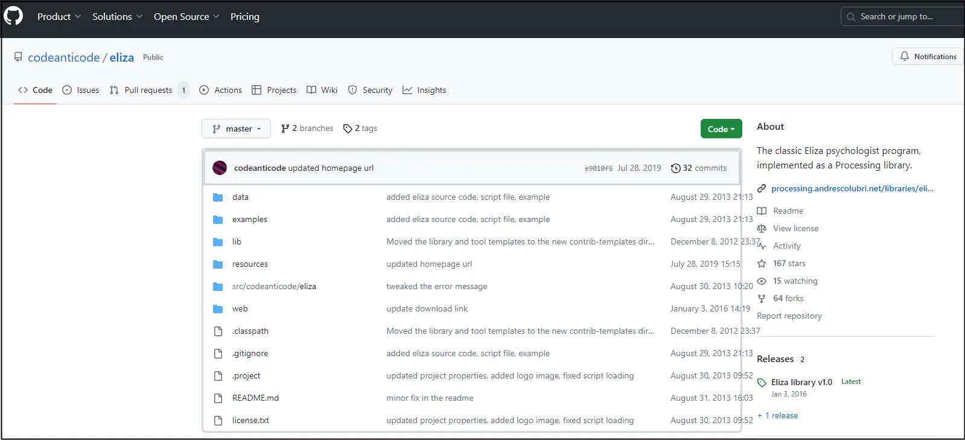Viewport: 965px width, 440px height.
Task: View the Eliza library v1.0 release
Action: click(801, 382)
